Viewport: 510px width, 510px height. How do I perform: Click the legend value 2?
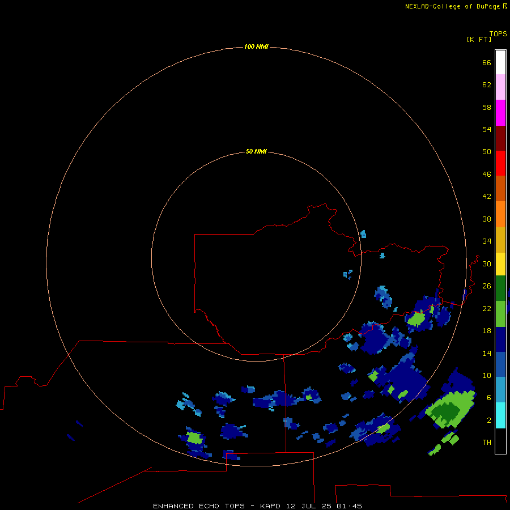(489, 420)
